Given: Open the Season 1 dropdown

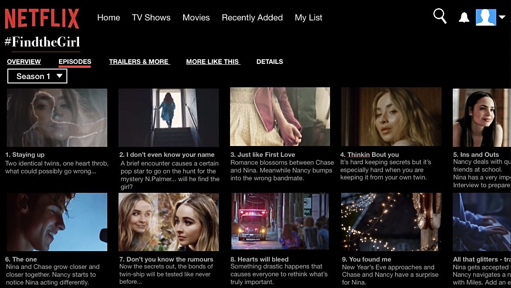Looking at the screenshot, I should [37, 76].
